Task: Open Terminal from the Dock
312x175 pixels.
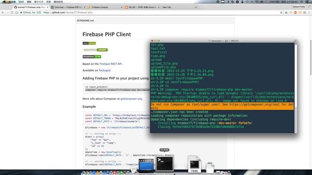Action: coord(165,164)
